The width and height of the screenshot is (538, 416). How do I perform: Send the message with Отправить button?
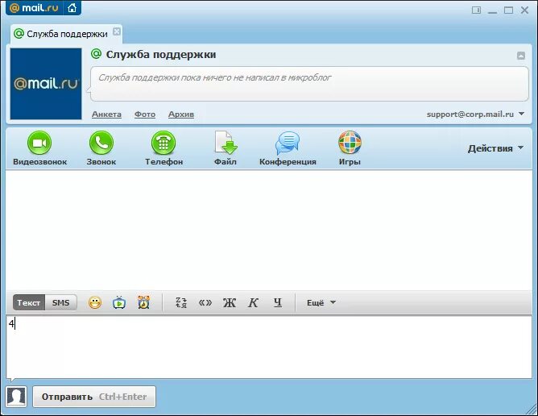pyautogui.click(x=94, y=397)
